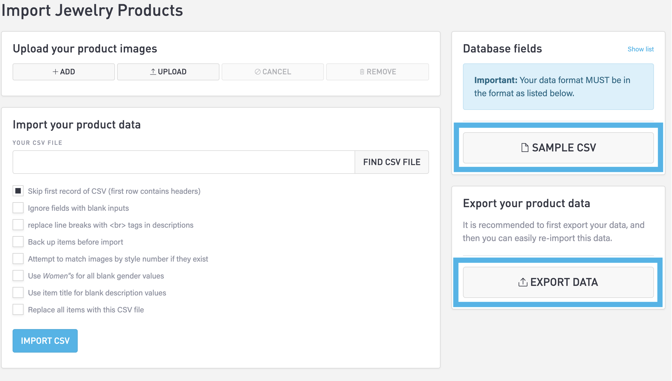672x381 pixels.
Task: Enable Back up items before import
Action: (18, 242)
